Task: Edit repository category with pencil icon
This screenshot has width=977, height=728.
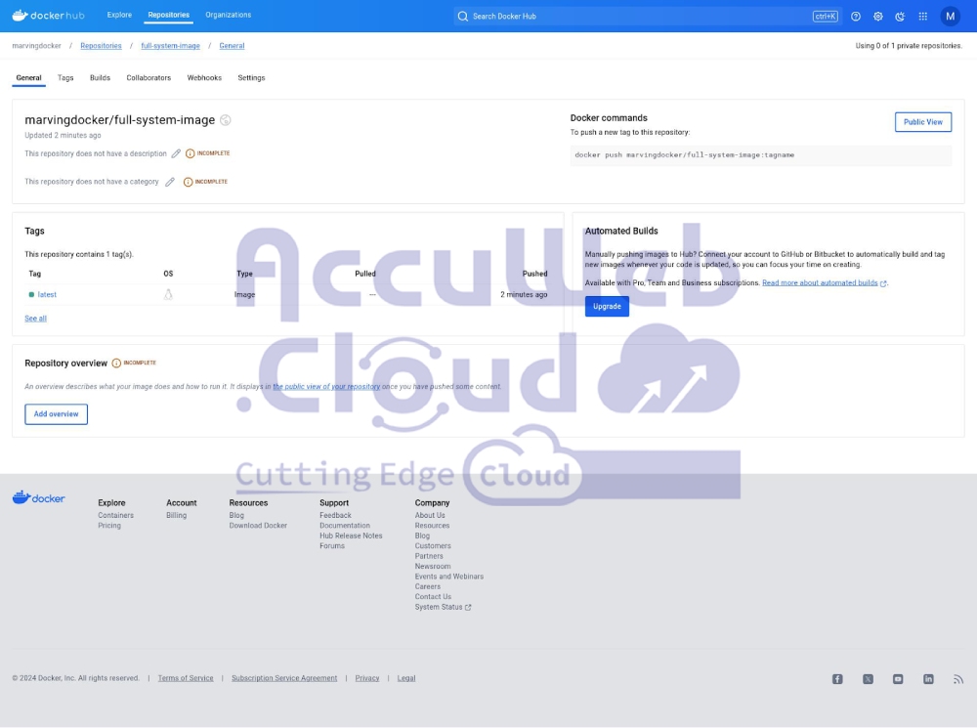Action: pos(170,182)
